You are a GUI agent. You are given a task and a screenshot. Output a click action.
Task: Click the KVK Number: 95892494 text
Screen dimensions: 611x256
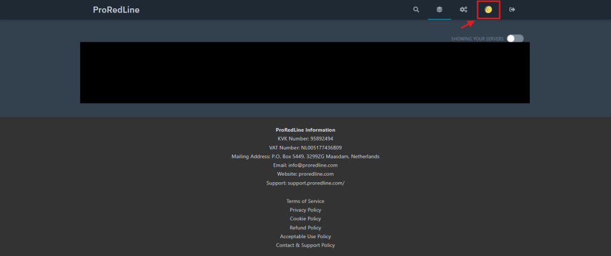tap(305, 139)
